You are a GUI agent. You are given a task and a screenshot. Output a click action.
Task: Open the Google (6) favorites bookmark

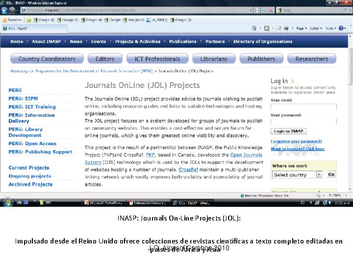tap(44, 20)
